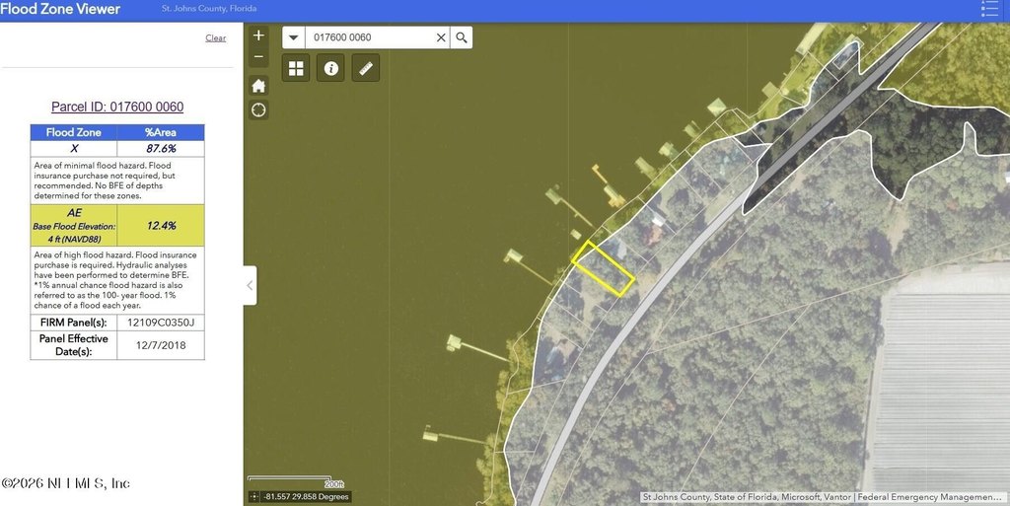Click the magnifier search button
Image resolution: width=1010 pixels, height=506 pixels.
[x=462, y=37]
